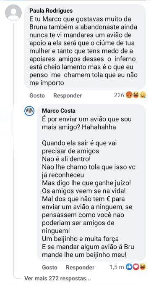Expand Ver mais 272 respostas
The width and height of the screenshot is (151, 285).
(57, 278)
